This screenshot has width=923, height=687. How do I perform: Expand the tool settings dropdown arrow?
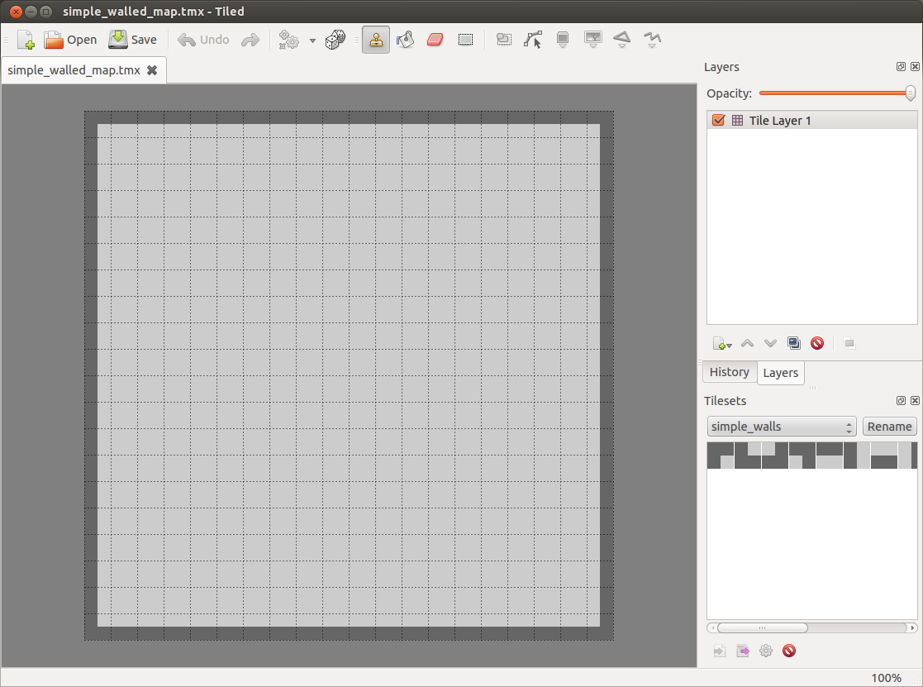click(x=312, y=40)
